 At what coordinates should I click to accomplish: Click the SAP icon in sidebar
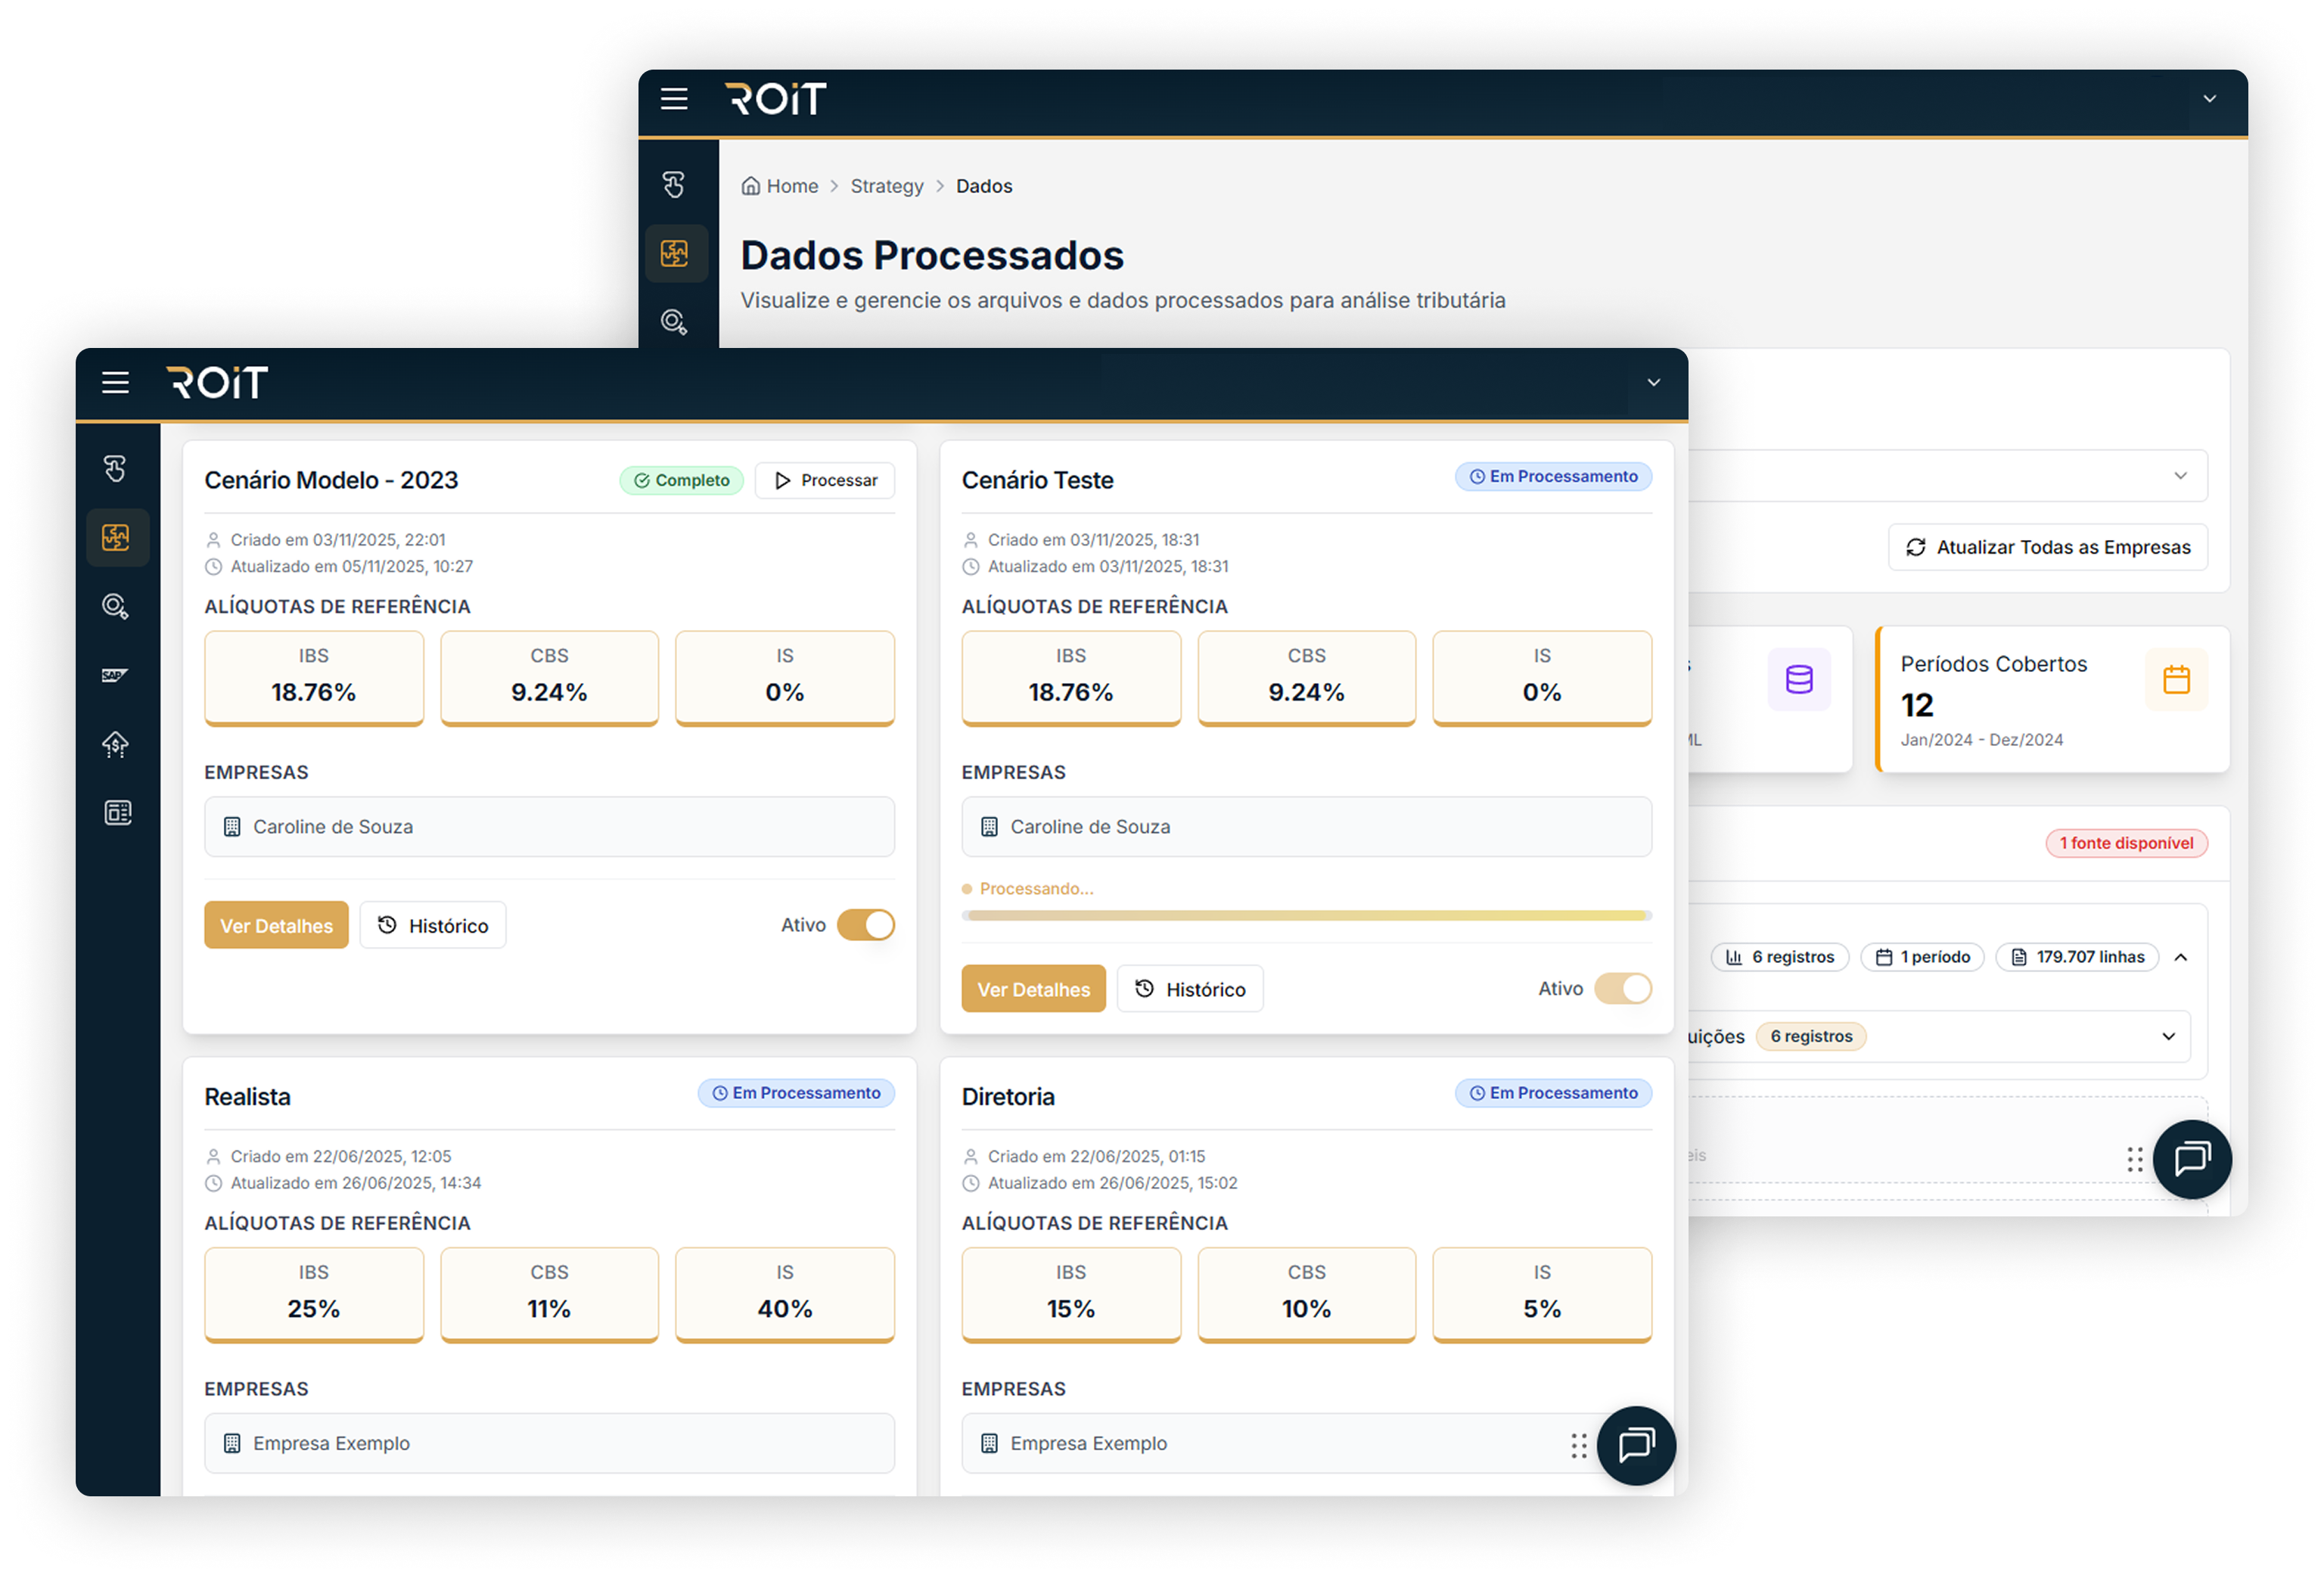point(115,675)
